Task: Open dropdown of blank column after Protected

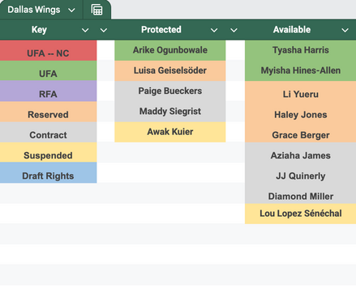Action: pyautogui.click(x=234, y=30)
